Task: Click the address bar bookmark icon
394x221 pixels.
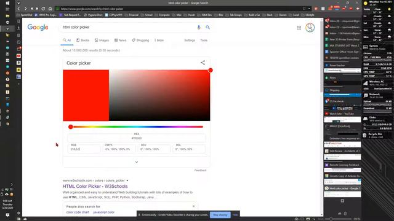Action: pyautogui.click(x=304, y=9)
